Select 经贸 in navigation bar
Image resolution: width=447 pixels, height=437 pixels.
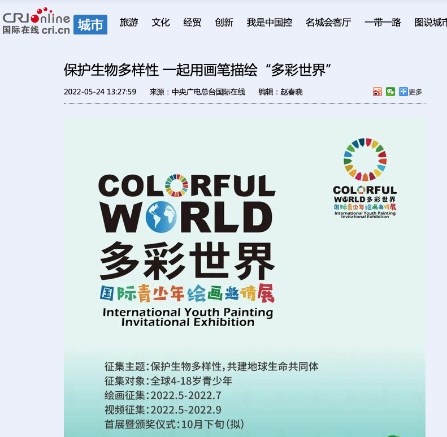[192, 22]
